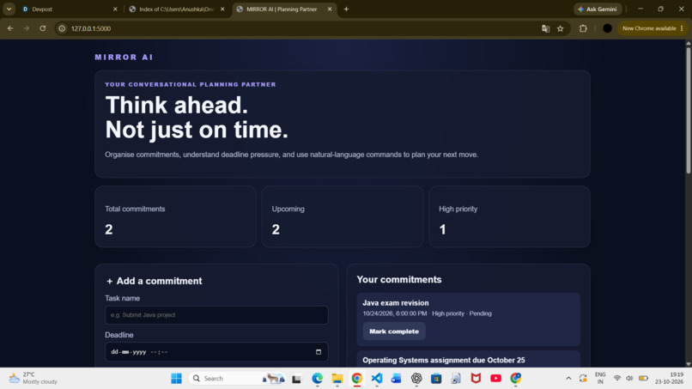The height and width of the screenshot is (389, 692).
Task: Open Google Chrome from the taskbar
Action: click(x=357, y=379)
